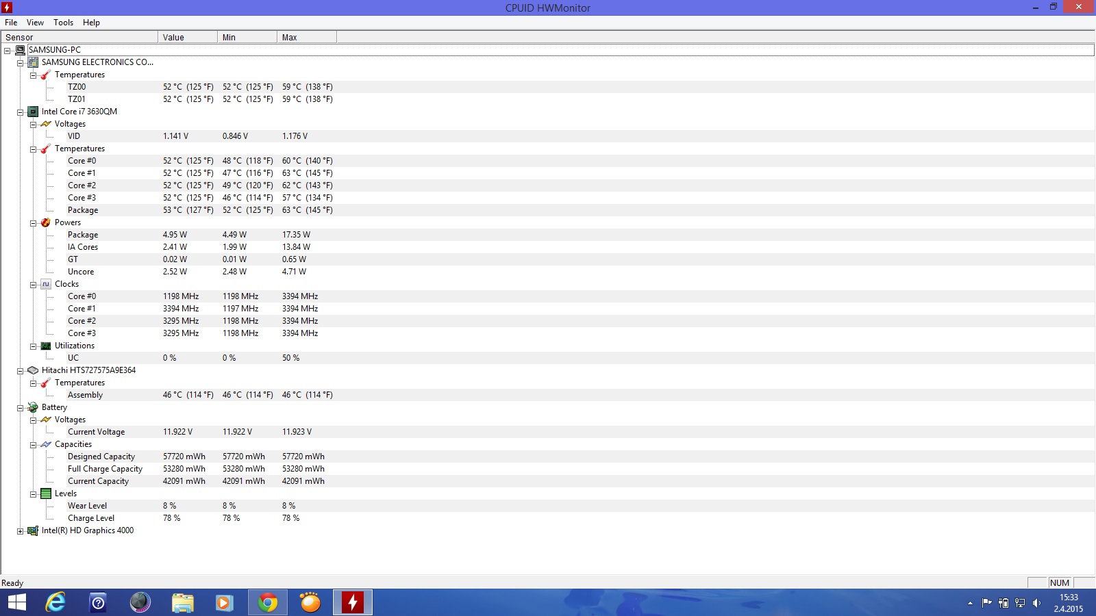Open the Help menu
Screen dimensions: 1096x616
(x=91, y=23)
